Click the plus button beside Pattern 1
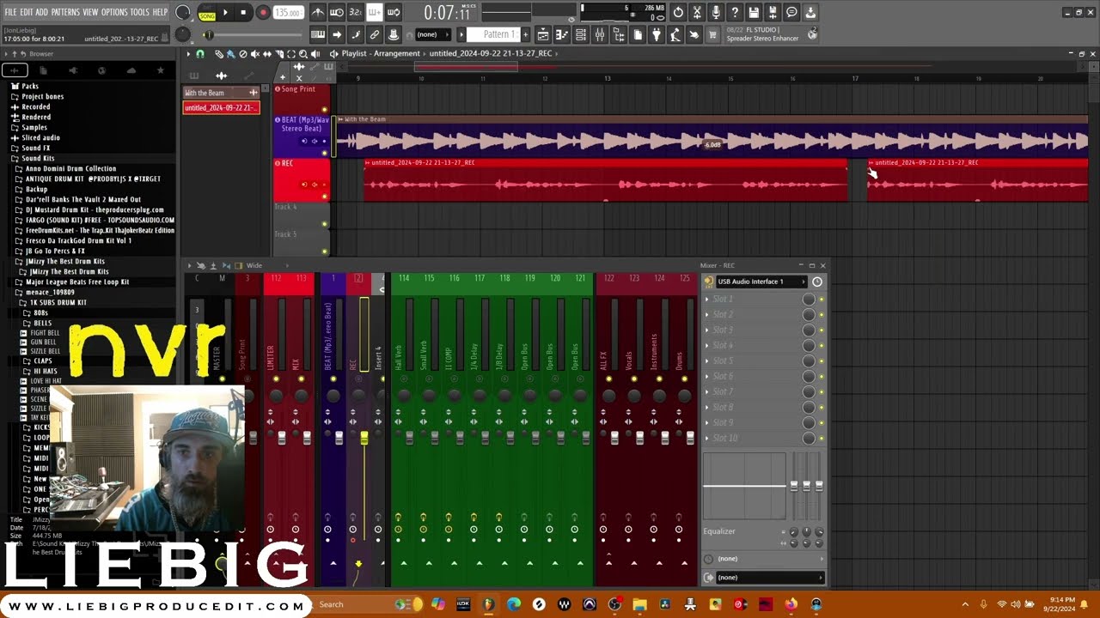The image size is (1100, 618). pyautogui.click(x=524, y=34)
